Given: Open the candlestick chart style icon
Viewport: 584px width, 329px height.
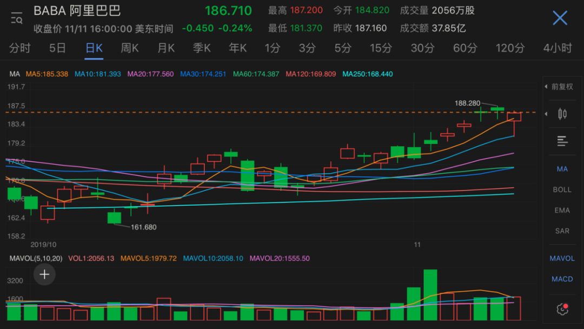Looking at the screenshot, I should click(562, 114).
